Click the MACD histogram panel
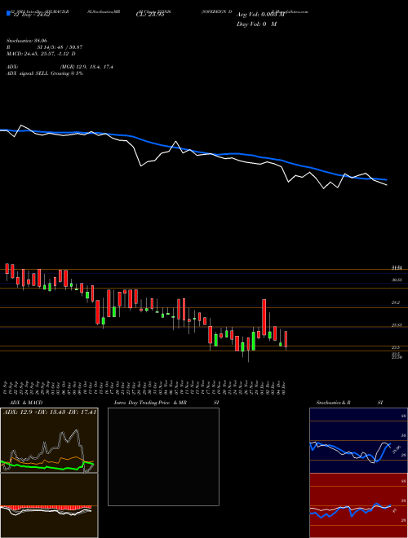408x538 pixels. click(x=49, y=505)
